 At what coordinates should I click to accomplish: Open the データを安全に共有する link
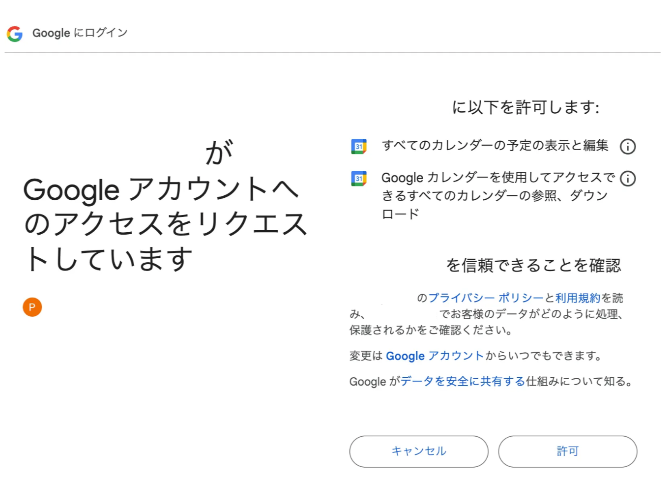point(463,382)
